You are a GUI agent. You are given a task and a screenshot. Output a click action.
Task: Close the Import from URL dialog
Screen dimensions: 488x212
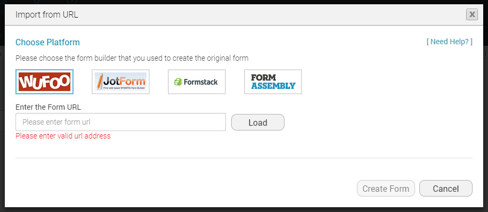point(472,14)
